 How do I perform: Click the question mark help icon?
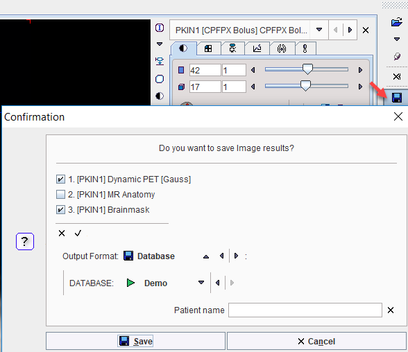point(25,241)
